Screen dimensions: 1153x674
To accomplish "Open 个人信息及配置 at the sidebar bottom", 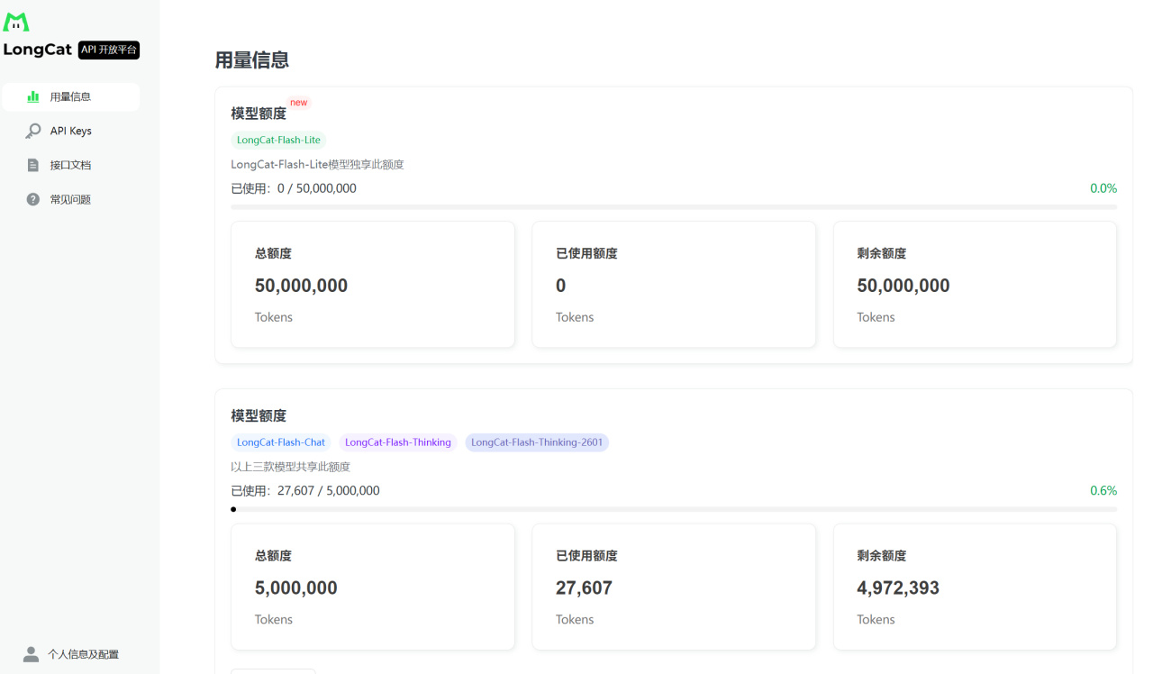I will point(70,654).
